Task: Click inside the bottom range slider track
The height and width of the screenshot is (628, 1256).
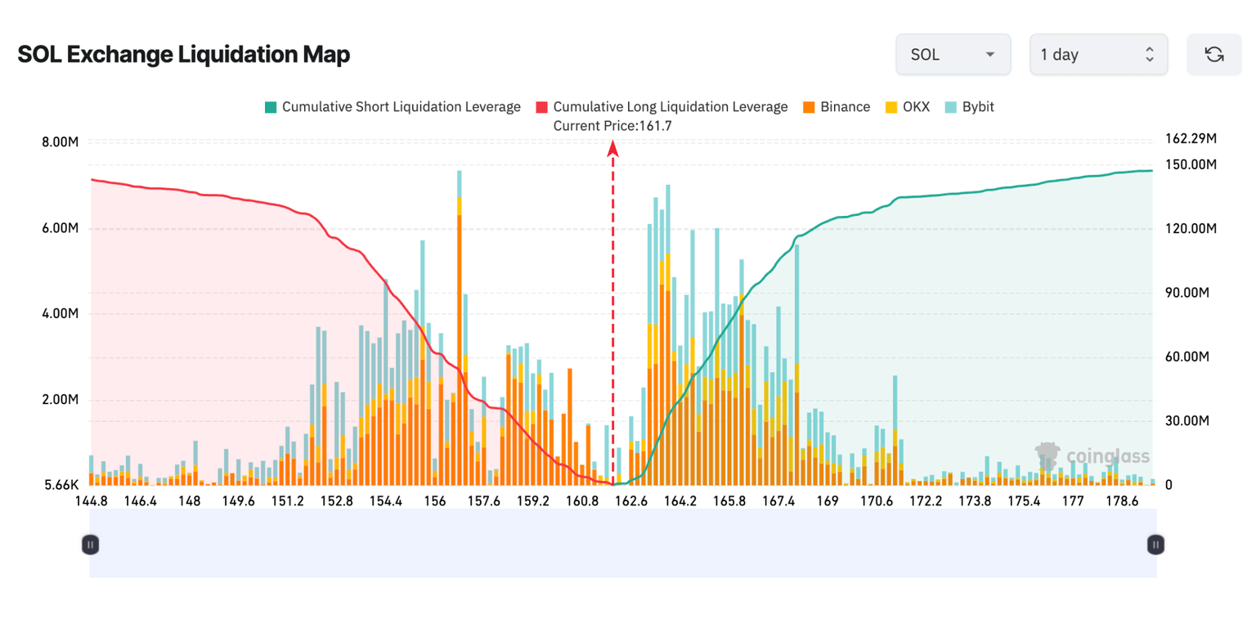Action: click(x=621, y=544)
